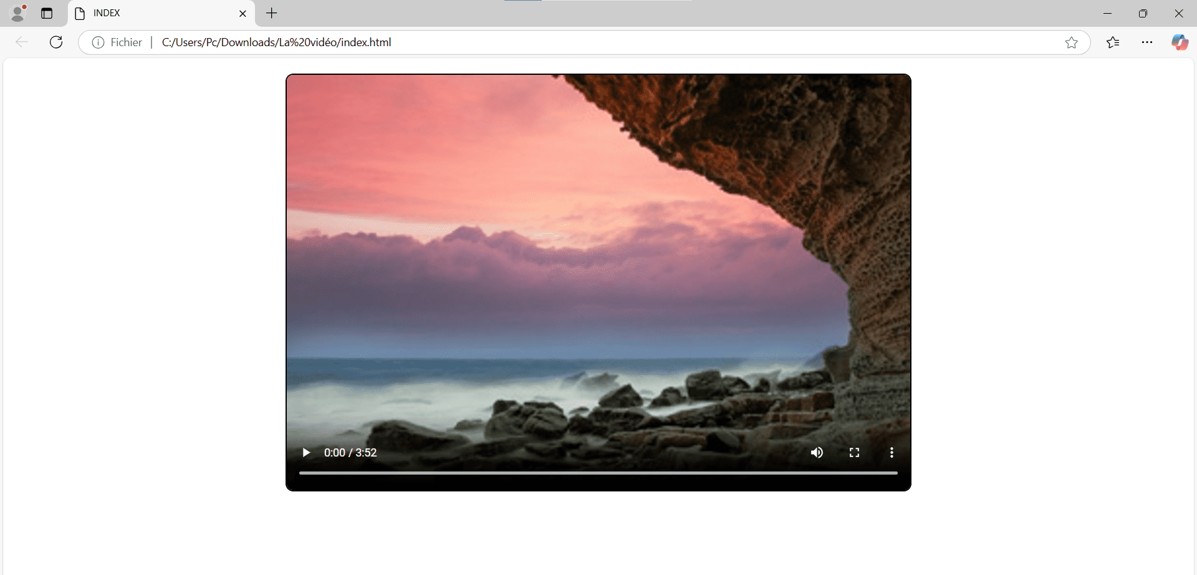Open video more options menu
Screen dimensions: 1197x575
pyautogui.click(x=892, y=453)
